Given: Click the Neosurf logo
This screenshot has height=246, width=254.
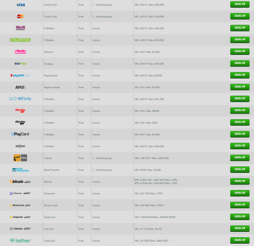Looking at the screenshot, I should (x=20, y=52).
